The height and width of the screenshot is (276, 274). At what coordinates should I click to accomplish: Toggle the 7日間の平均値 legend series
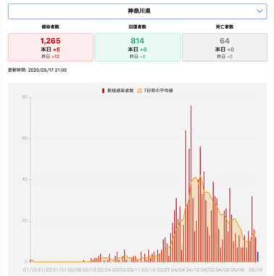155,91
